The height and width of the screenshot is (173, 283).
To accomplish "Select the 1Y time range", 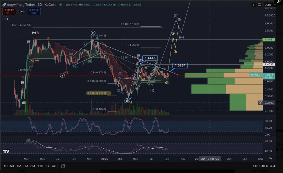I will tap(48, 166).
